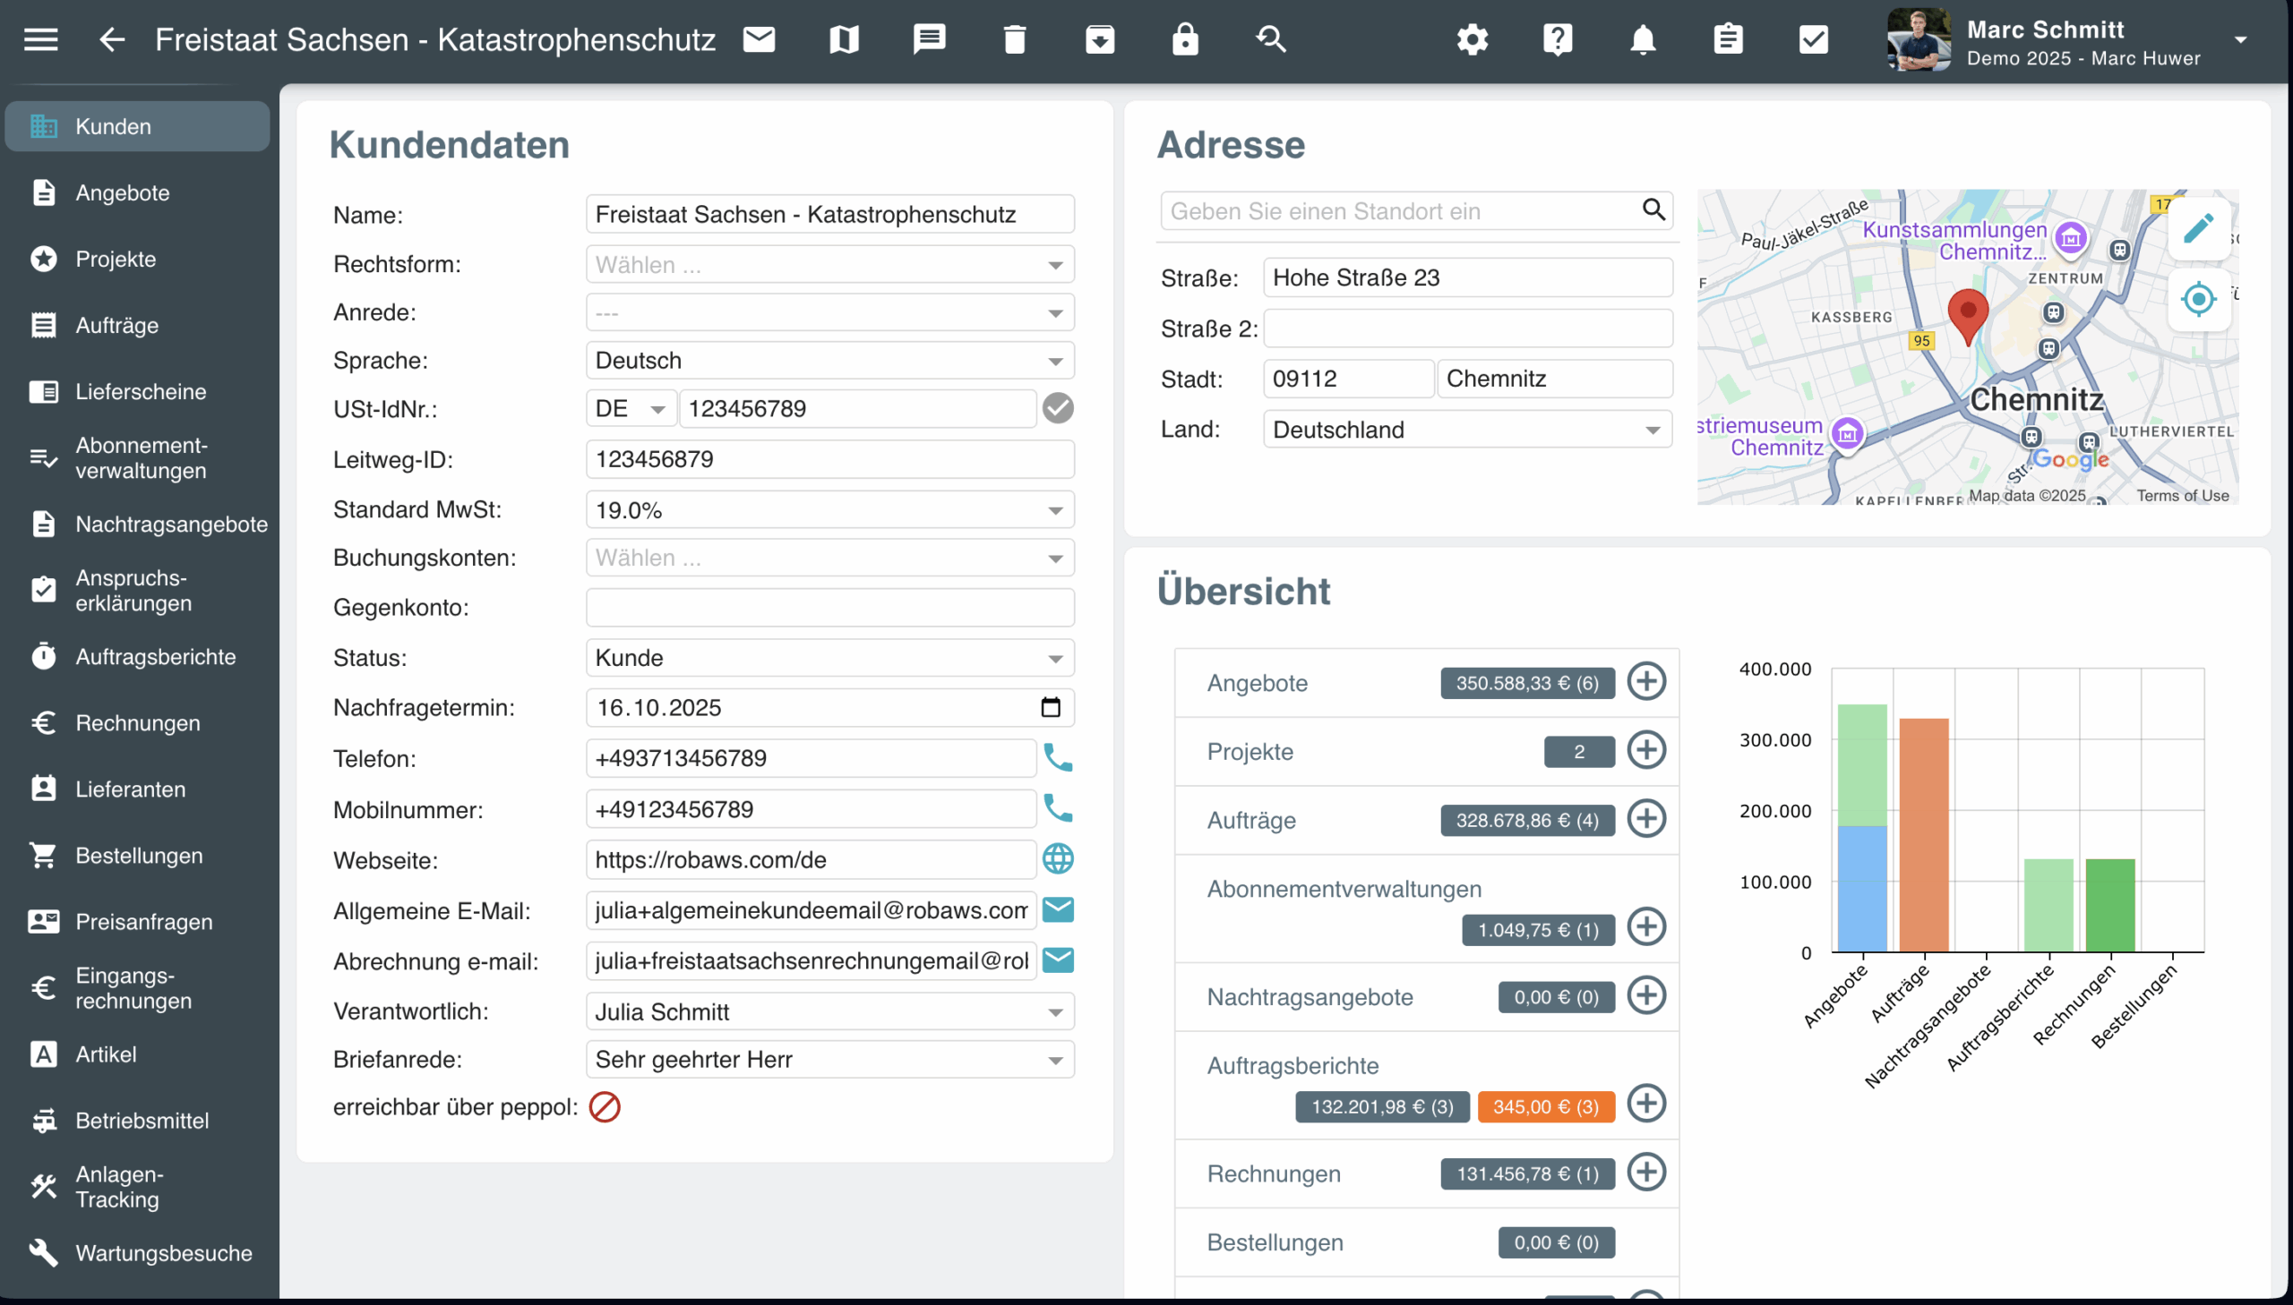
Task: Expand the Standard MwSt dropdown
Action: click(x=829, y=510)
